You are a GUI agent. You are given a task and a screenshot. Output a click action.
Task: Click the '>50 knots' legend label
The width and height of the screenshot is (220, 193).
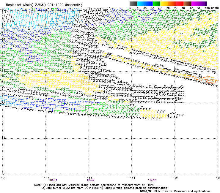point(211,8)
